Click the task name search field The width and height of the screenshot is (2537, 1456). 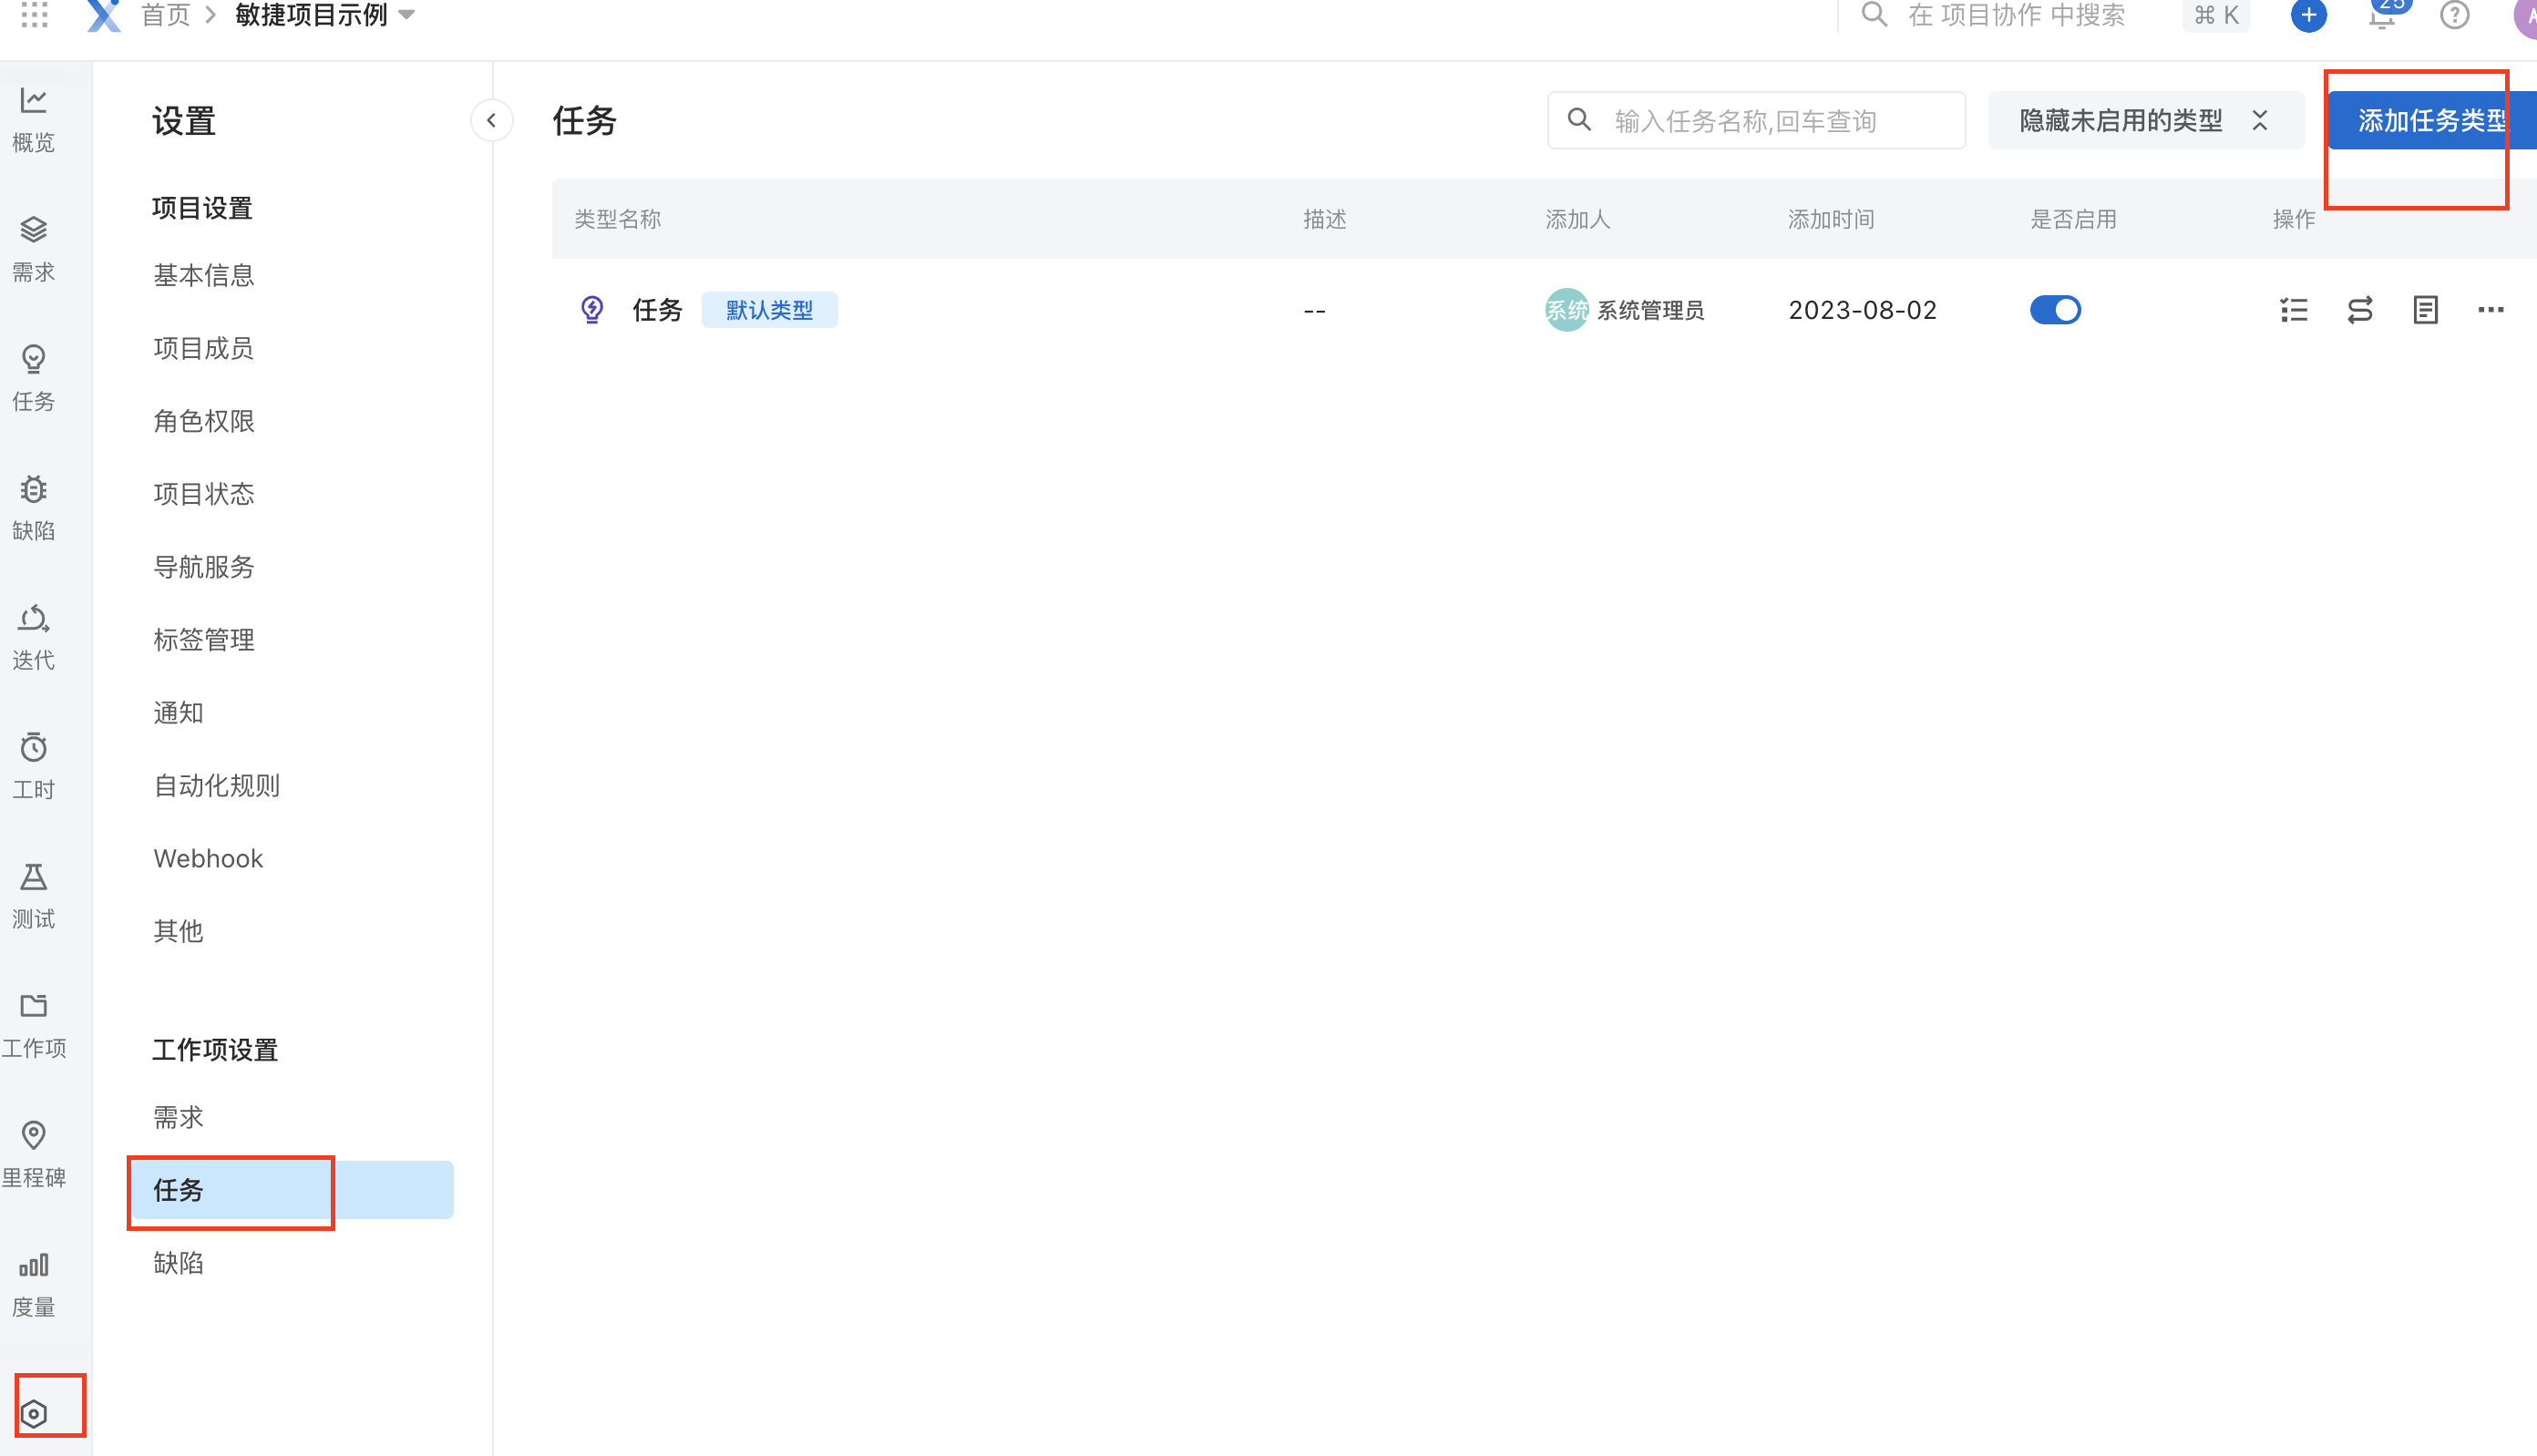click(1756, 121)
